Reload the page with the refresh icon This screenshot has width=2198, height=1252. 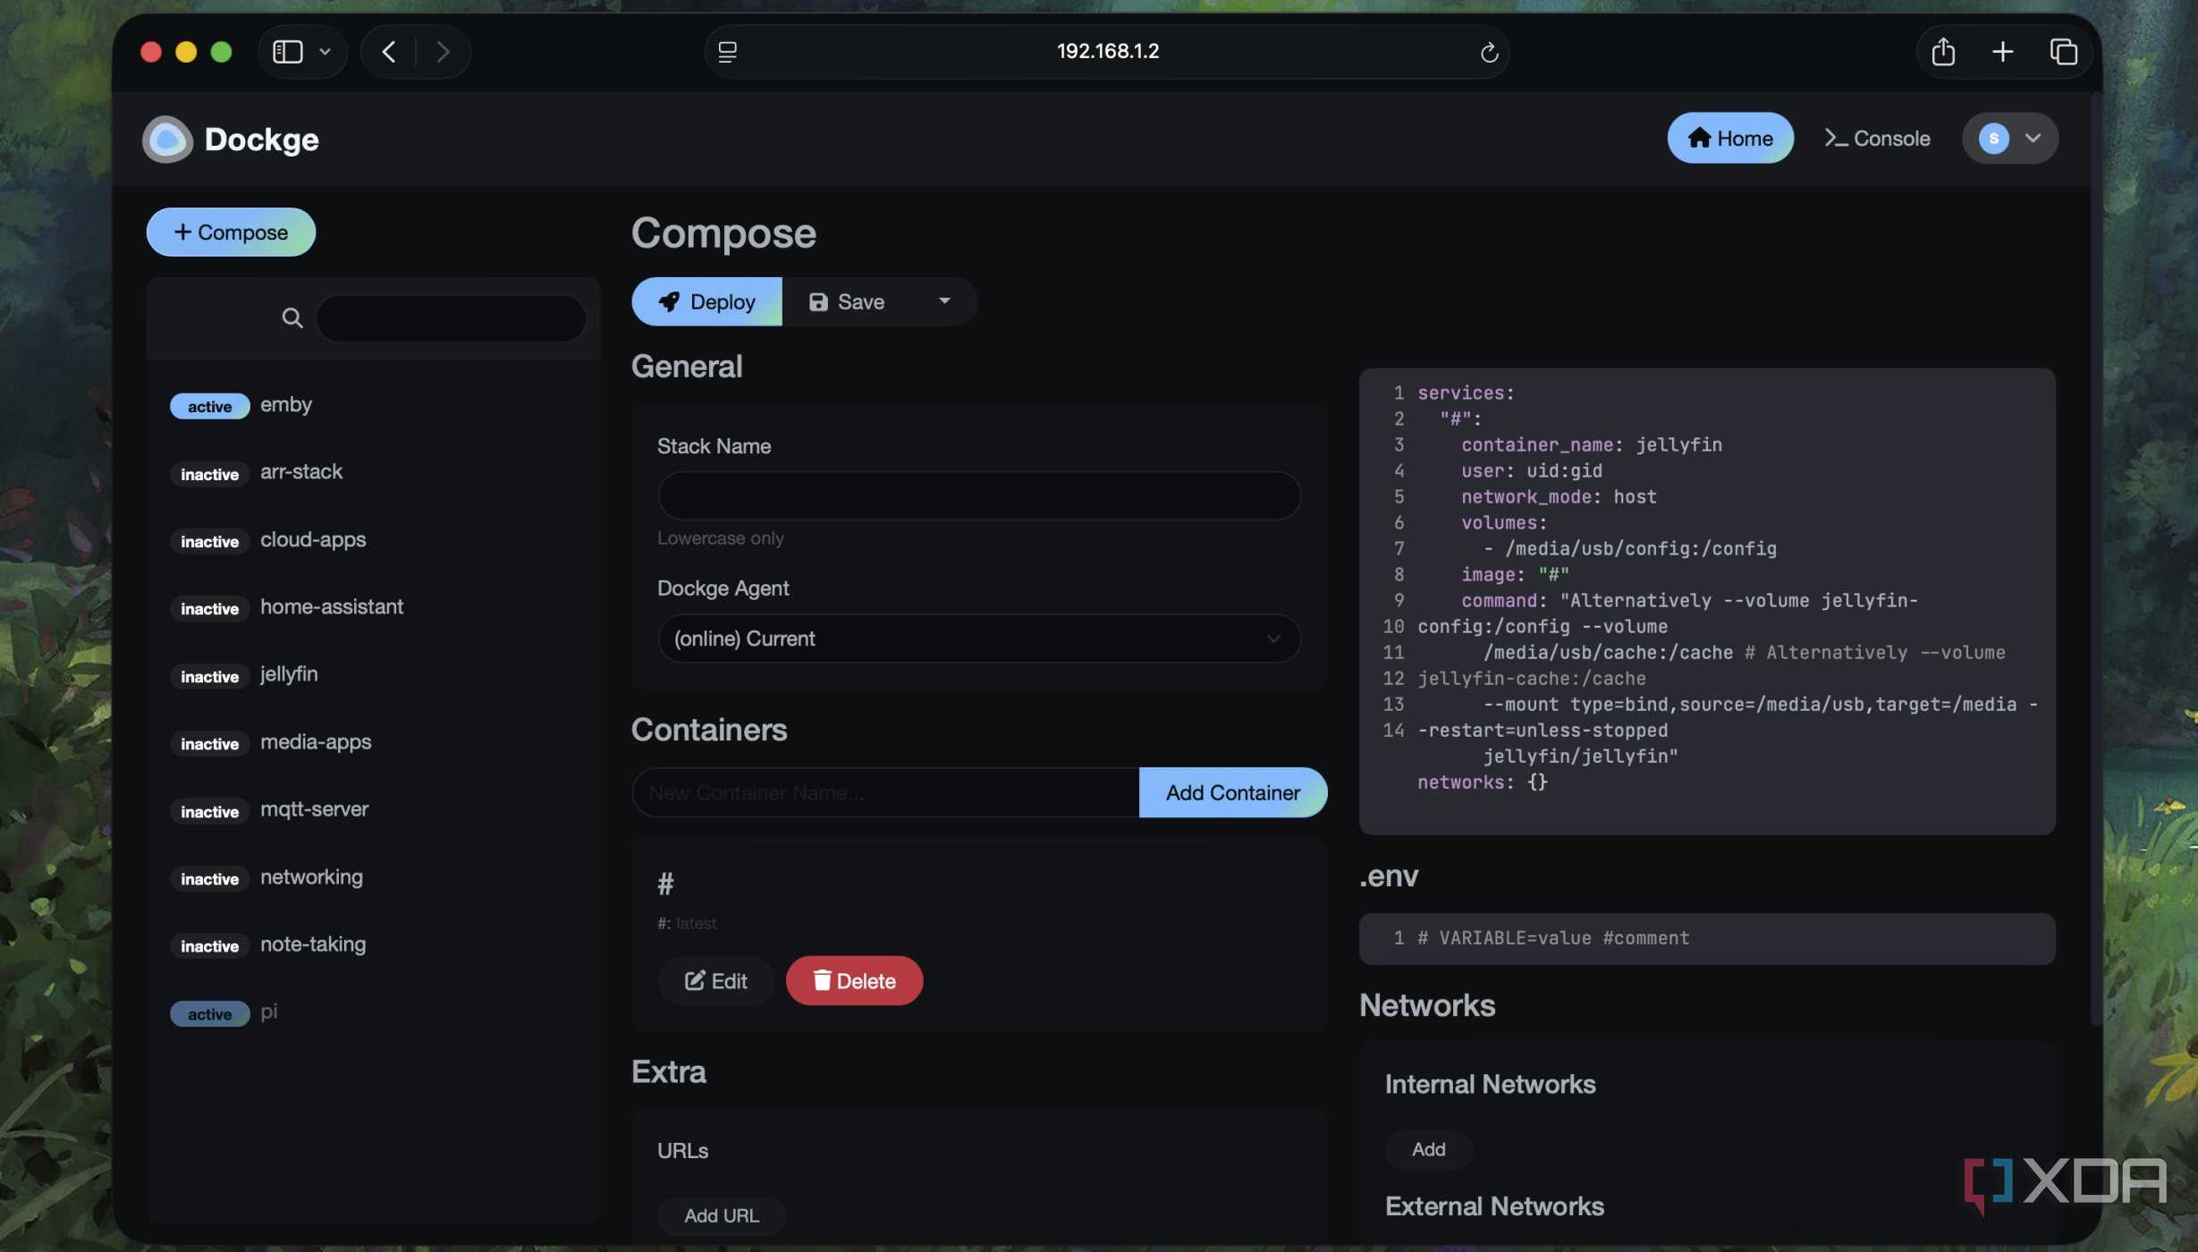pos(1488,52)
